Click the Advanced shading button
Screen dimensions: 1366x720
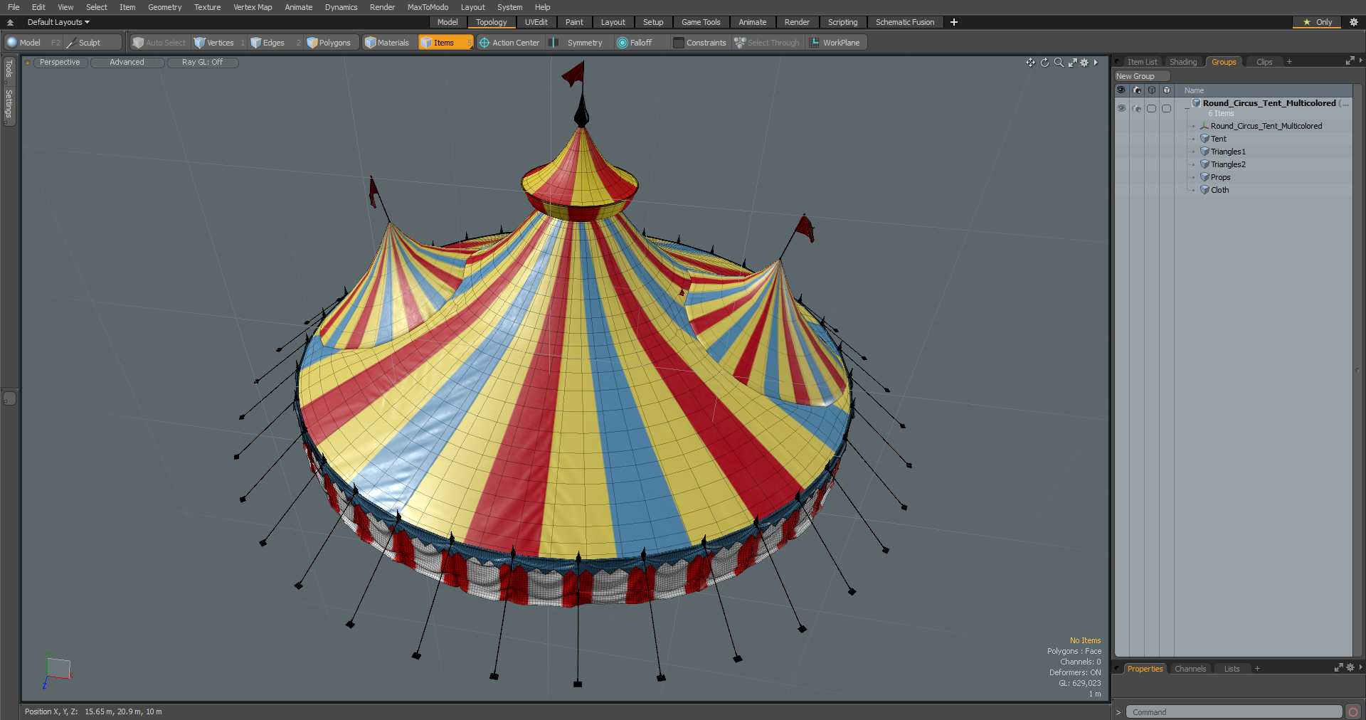click(127, 63)
